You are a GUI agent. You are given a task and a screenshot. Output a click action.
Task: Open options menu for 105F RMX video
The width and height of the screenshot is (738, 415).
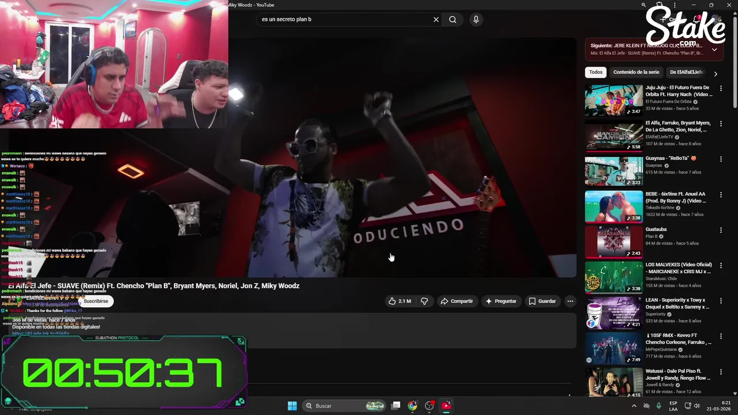tap(721, 336)
